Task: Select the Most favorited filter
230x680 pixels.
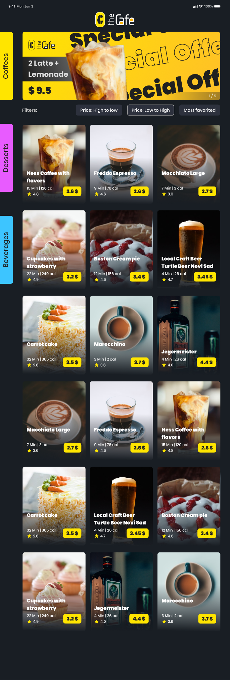Action: [199, 110]
